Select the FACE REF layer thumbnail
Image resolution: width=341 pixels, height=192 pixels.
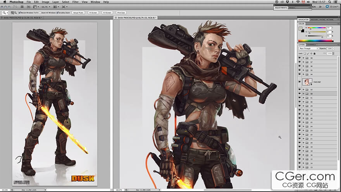(x=307, y=82)
